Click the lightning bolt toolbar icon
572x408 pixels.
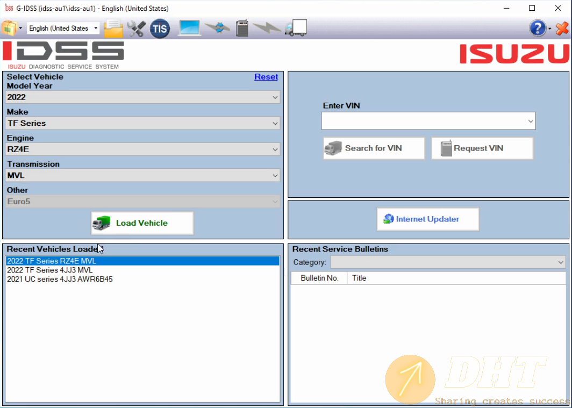click(267, 28)
